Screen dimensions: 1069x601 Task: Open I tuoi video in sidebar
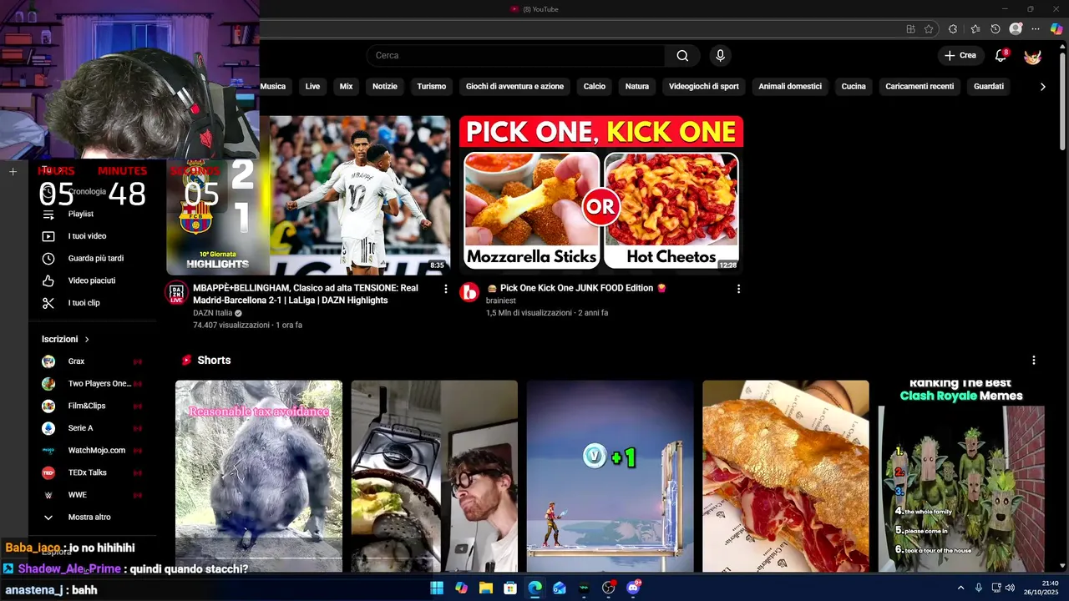pos(87,236)
